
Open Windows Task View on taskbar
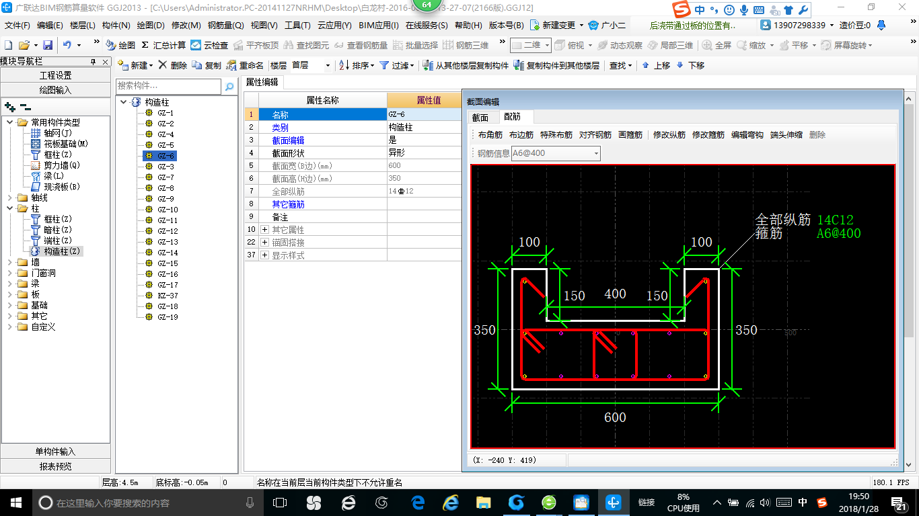280,502
